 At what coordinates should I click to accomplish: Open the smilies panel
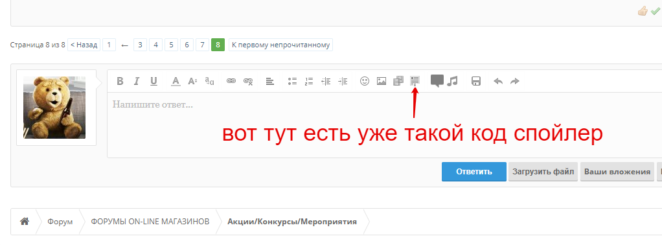365,80
